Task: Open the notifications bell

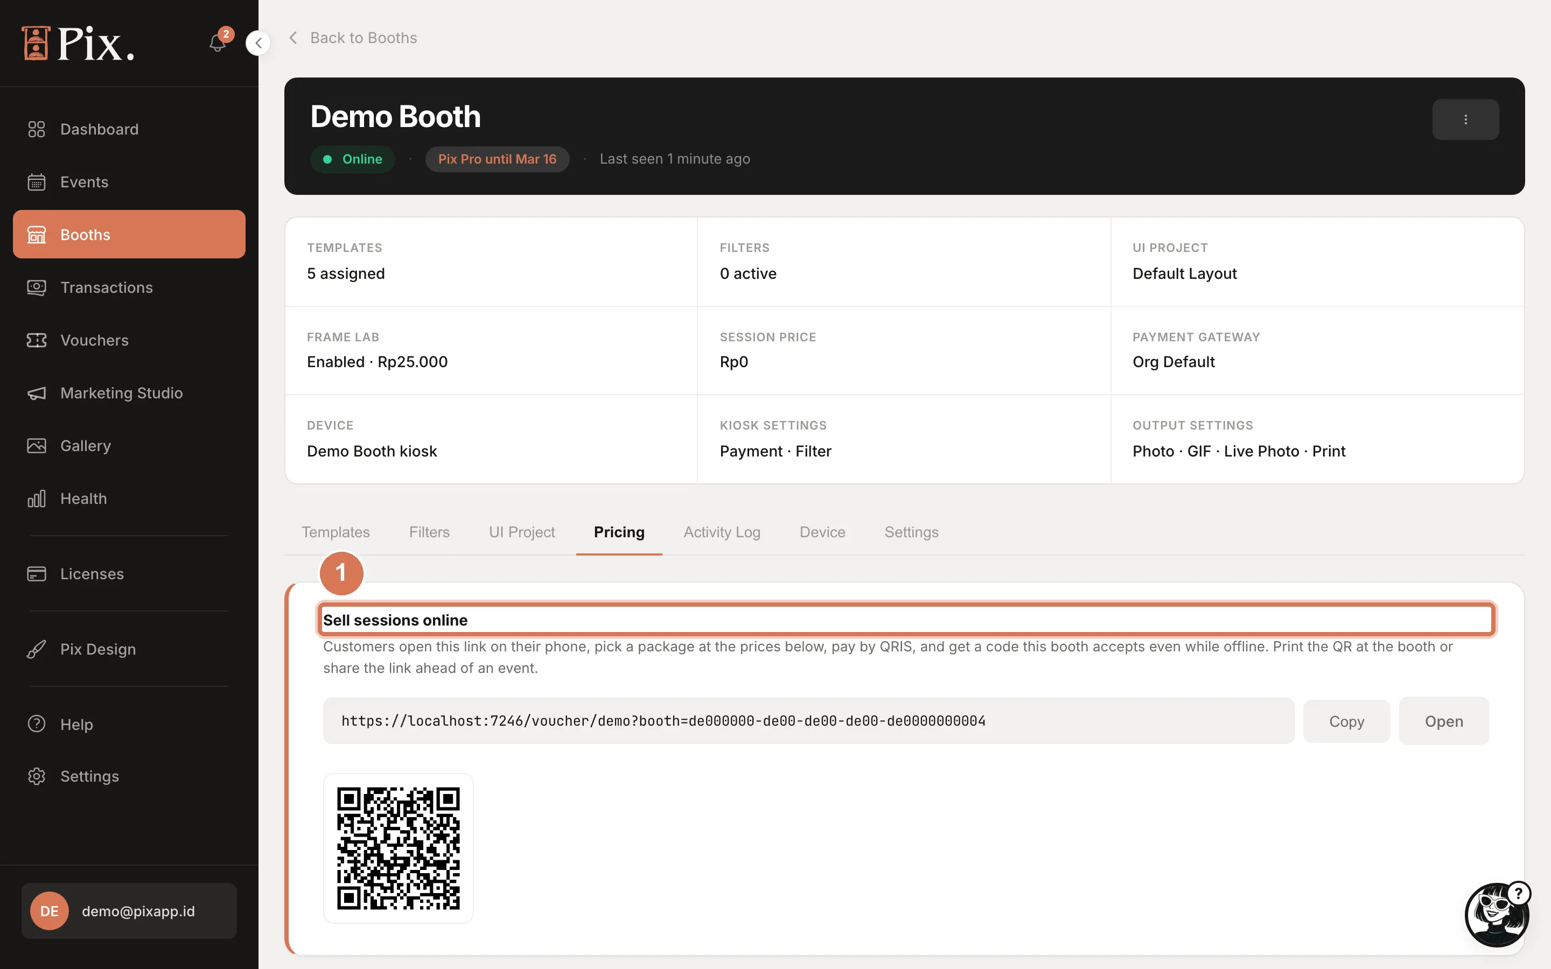Action: 218,43
